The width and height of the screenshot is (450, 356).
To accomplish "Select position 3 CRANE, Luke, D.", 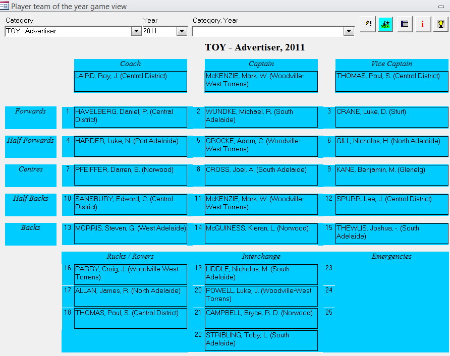I will pyautogui.click(x=392, y=117).
